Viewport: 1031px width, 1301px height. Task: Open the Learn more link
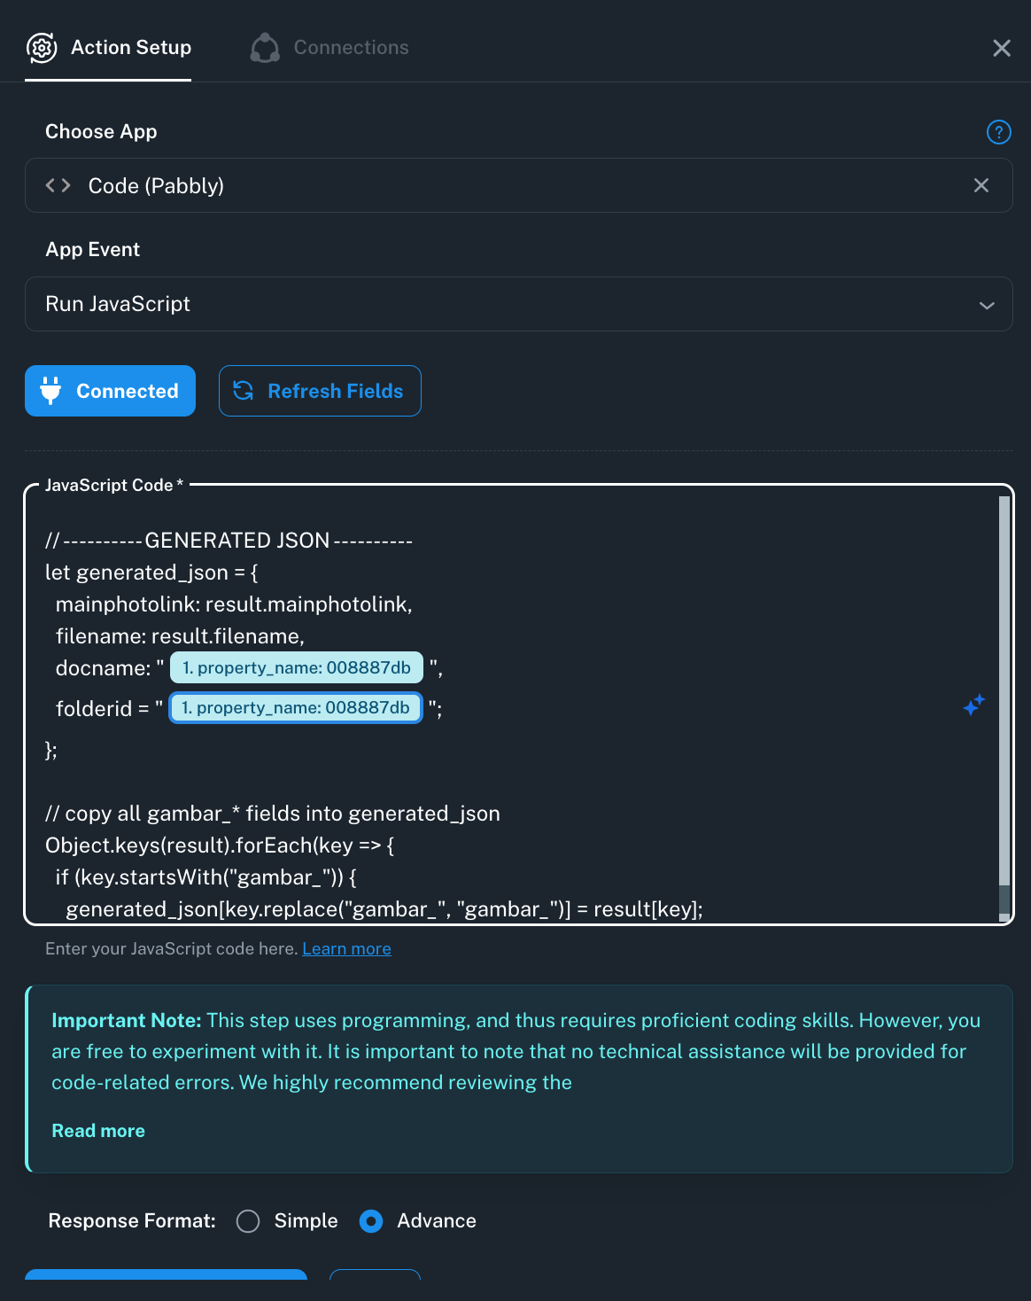(346, 949)
